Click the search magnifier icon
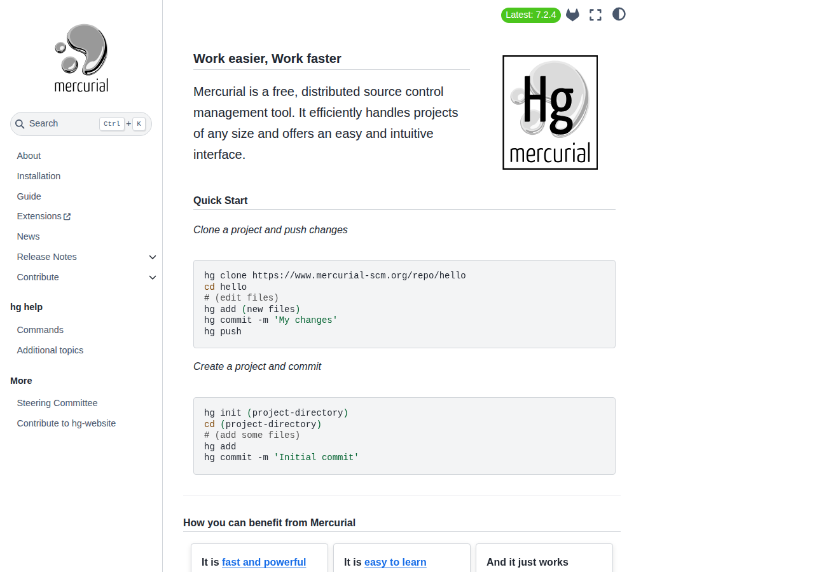 20,124
